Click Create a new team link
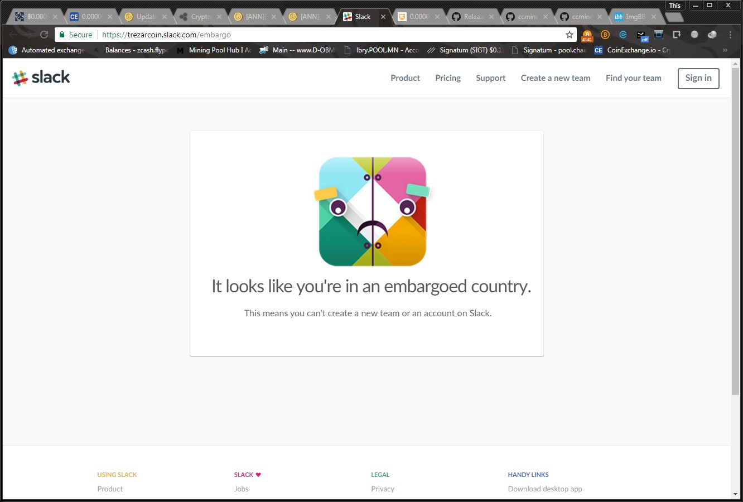Viewport: 743px width, 502px height. [556, 78]
